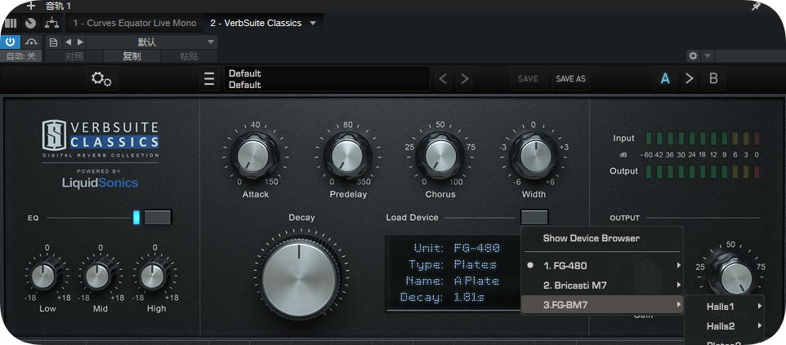Select 2. Bricasti M7 device entry
The image size is (786, 345).
(602, 285)
